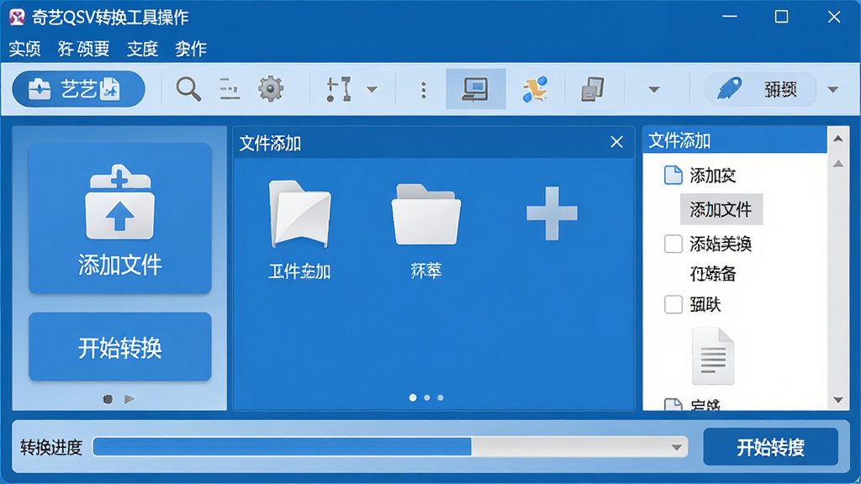
Task: Click the stop dot below 开始转换
Action: point(108,399)
